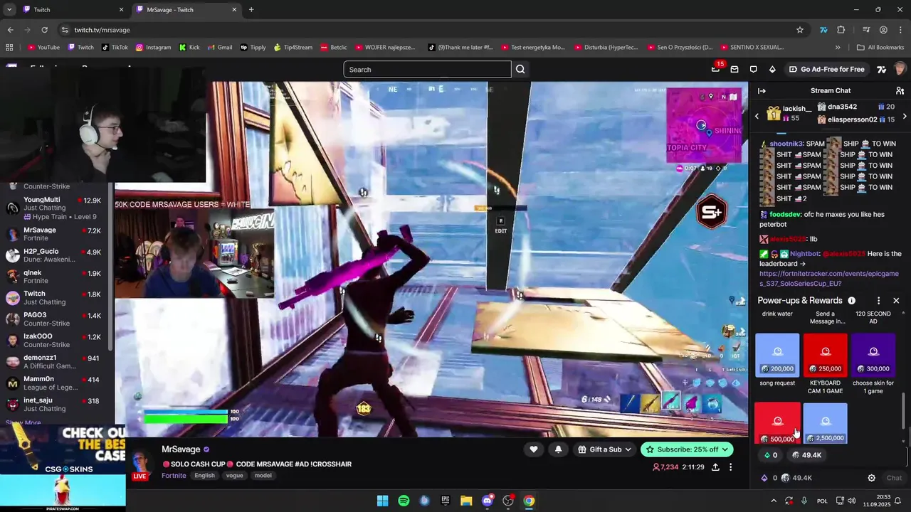This screenshot has width=911, height=512.
Task: Click Subscribe: 25% off button
Action: 687,449
